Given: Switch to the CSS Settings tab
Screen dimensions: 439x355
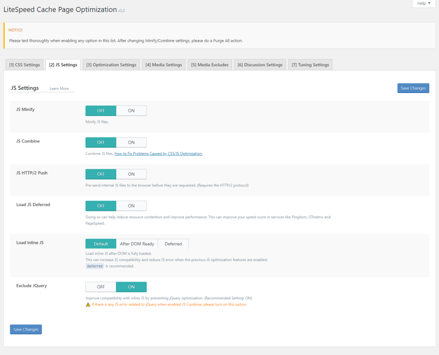Looking at the screenshot, I should [24, 65].
